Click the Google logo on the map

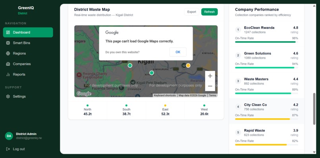tap(84, 94)
